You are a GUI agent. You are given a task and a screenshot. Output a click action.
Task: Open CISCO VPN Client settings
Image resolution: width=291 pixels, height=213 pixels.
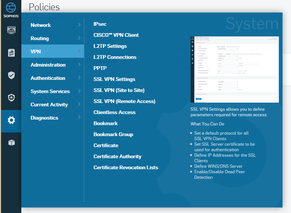coord(116,35)
